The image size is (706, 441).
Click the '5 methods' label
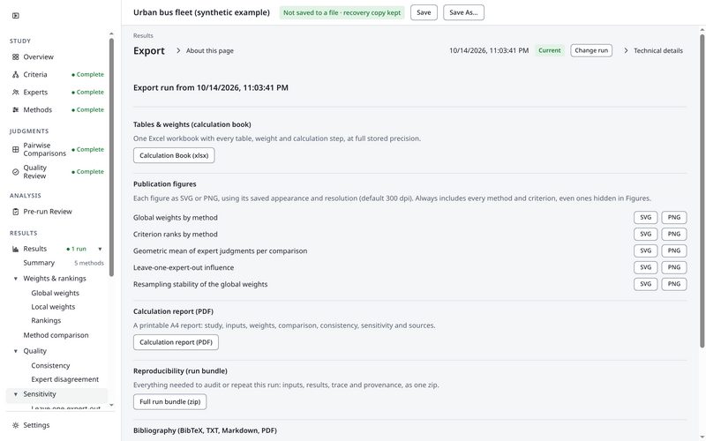[89, 263]
